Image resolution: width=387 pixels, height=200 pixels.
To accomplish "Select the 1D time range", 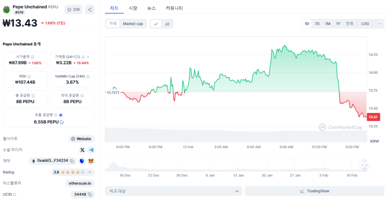I will [x=307, y=24].
